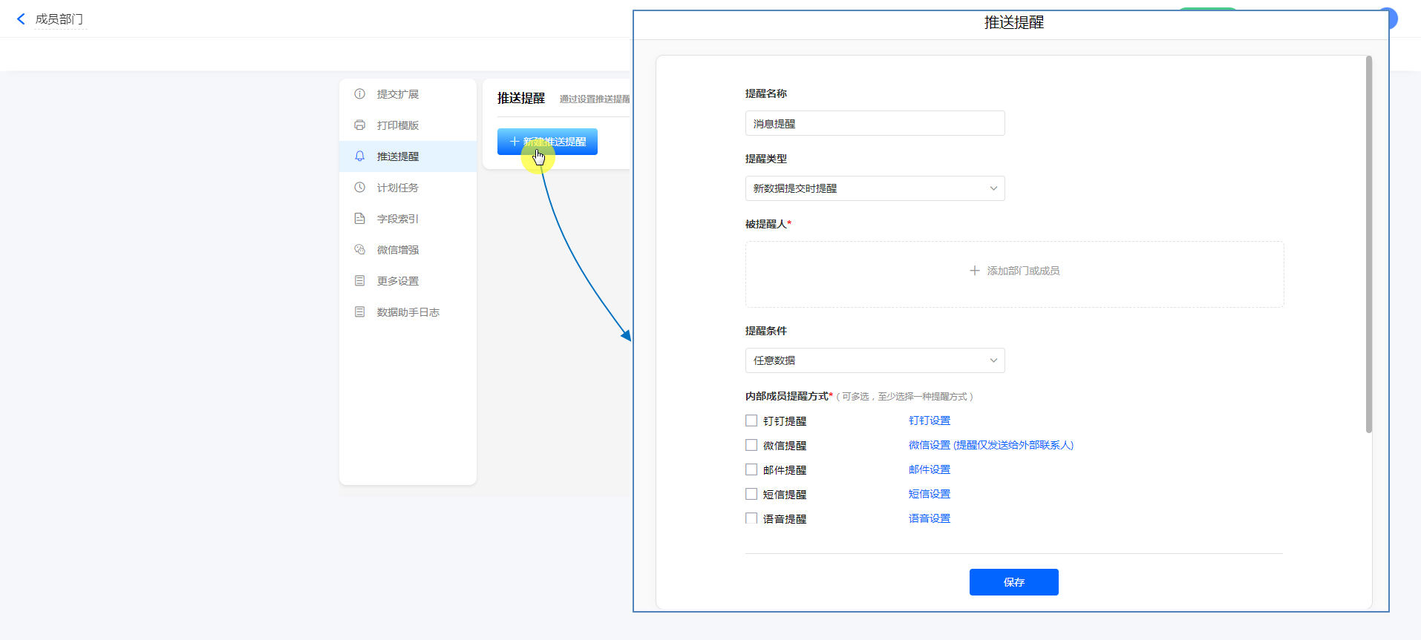Click the blue 保存 button

(1013, 582)
